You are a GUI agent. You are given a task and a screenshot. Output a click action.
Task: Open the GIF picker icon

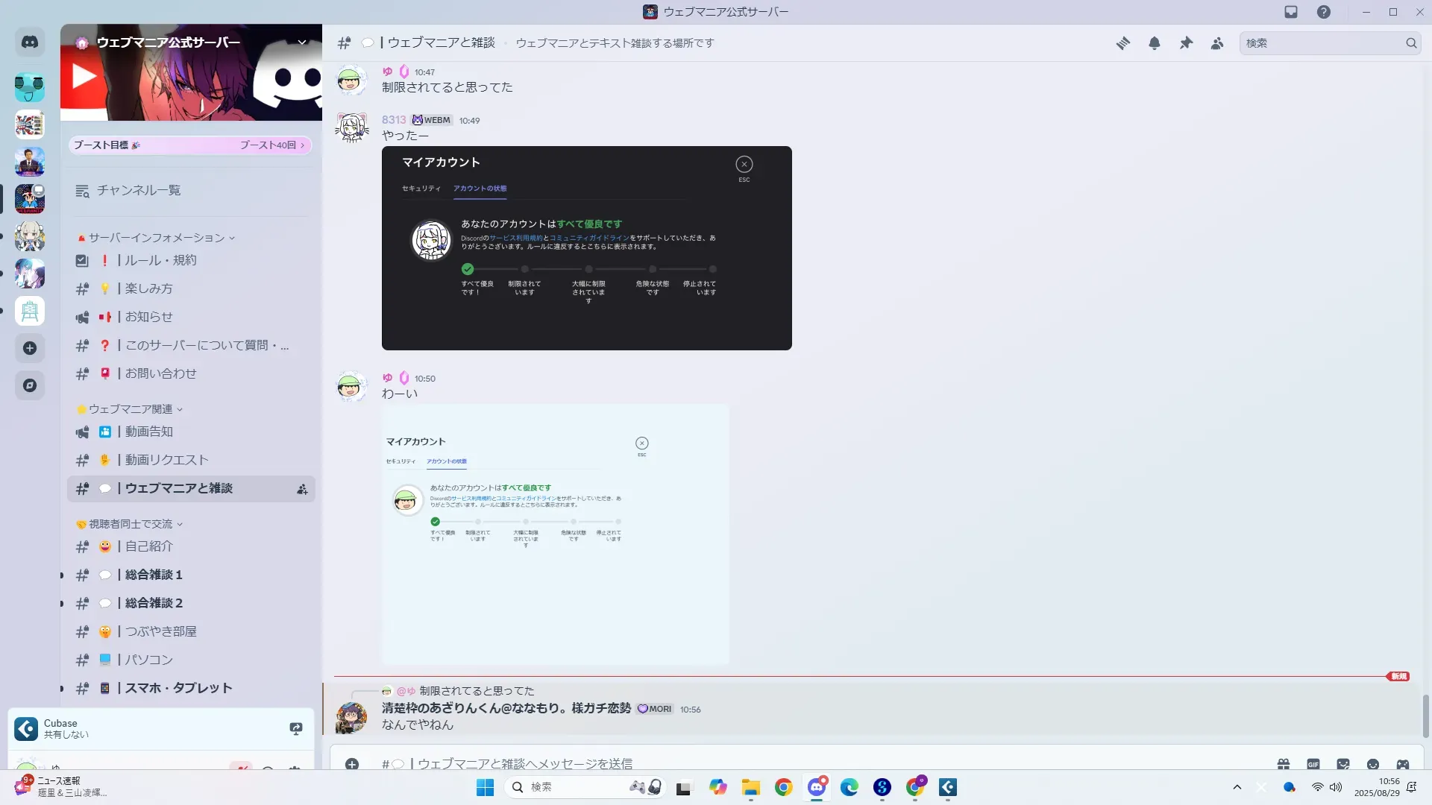(x=1313, y=764)
